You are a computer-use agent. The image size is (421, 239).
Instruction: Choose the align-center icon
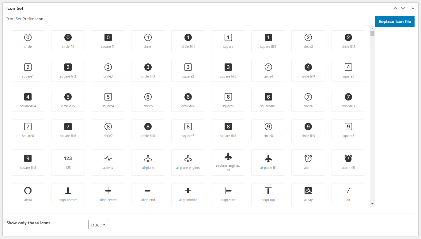coord(108,194)
